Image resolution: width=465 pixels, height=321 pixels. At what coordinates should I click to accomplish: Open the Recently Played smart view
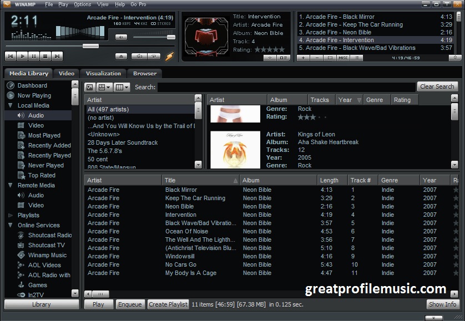49,155
